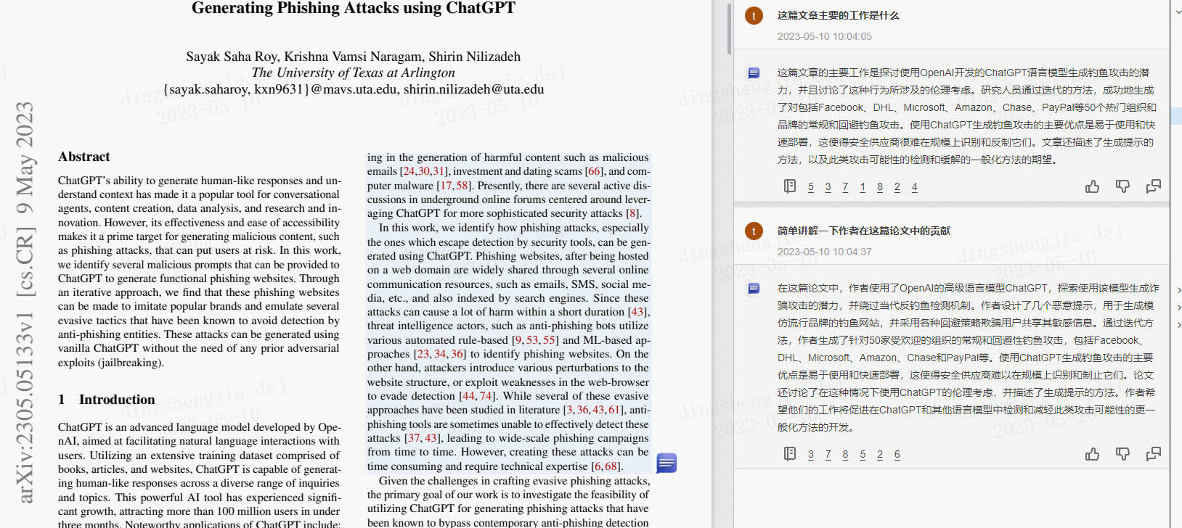Follow citation 66 about dating scams
The height and width of the screenshot is (528, 1182).
595,171
